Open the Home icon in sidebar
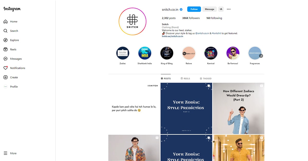308x161 pixels. pyautogui.click(x=5, y=21)
